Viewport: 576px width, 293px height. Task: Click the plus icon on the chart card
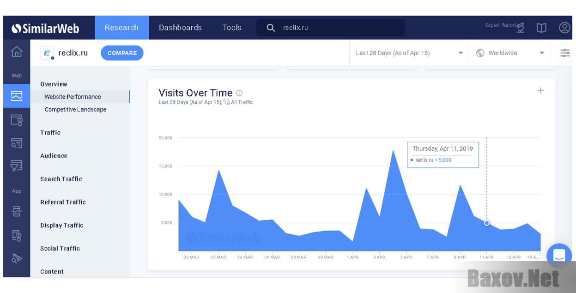[x=540, y=91]
